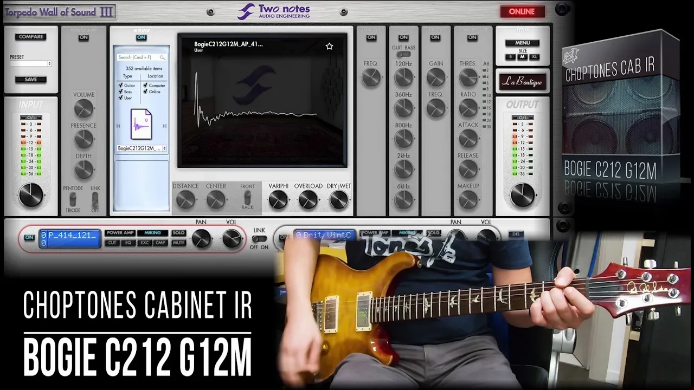Select channel 1 MIKING tab
Screen dimensions: 694x390
coord(152,233)
